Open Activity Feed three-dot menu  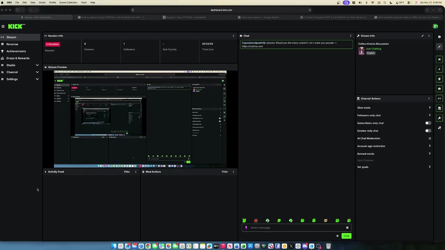(x=136, y=172)
